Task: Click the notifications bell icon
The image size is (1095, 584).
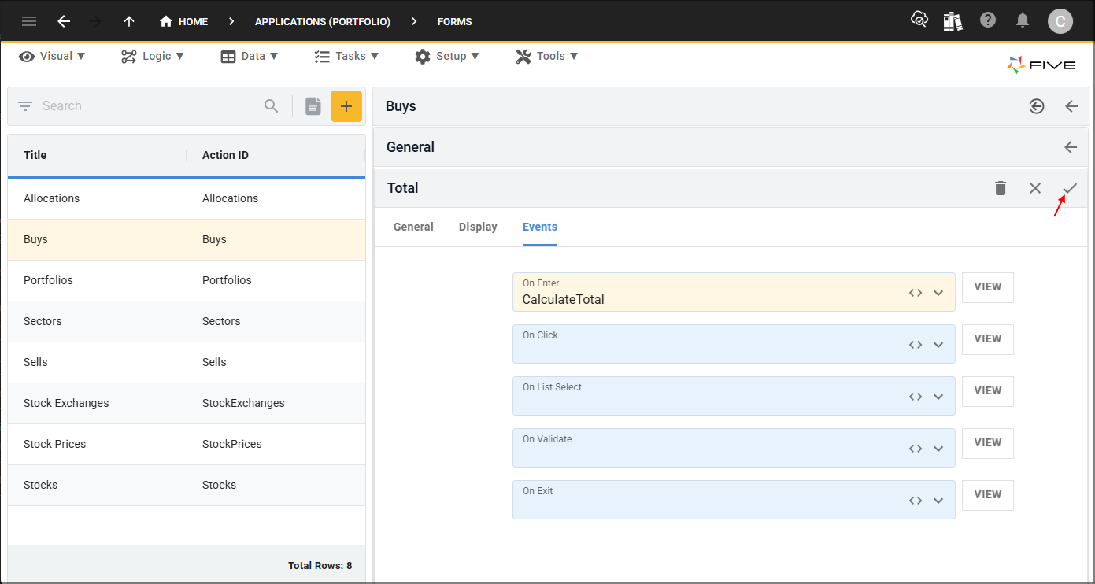Action: (x=1023, y=20)
